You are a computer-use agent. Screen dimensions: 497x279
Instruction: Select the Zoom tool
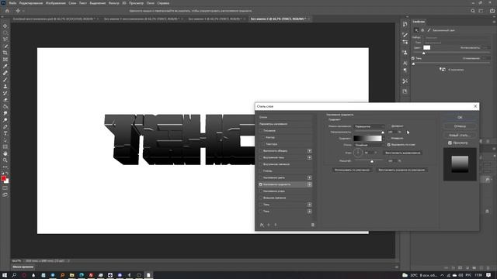click(x=5, y=160)
